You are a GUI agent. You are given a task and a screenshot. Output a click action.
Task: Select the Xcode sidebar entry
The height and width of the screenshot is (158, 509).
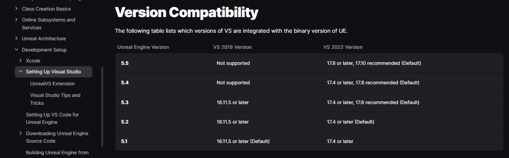(x=33, y=61)
